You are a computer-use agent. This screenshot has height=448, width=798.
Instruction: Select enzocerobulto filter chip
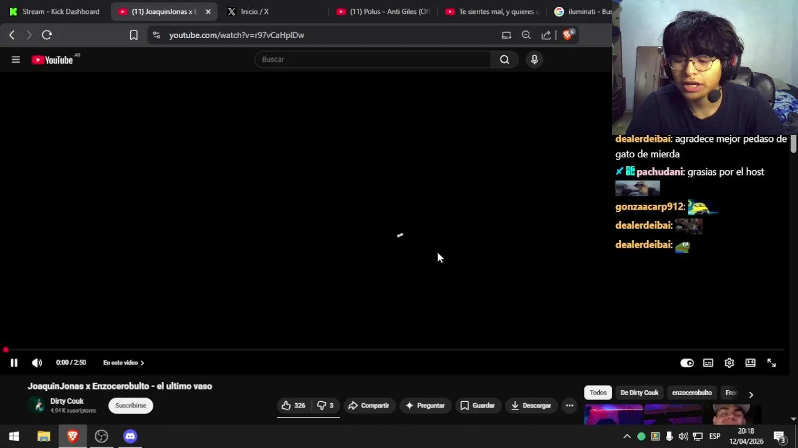pos(692,393)
